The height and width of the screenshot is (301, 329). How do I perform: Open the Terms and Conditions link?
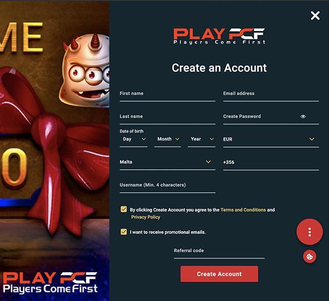243,210
